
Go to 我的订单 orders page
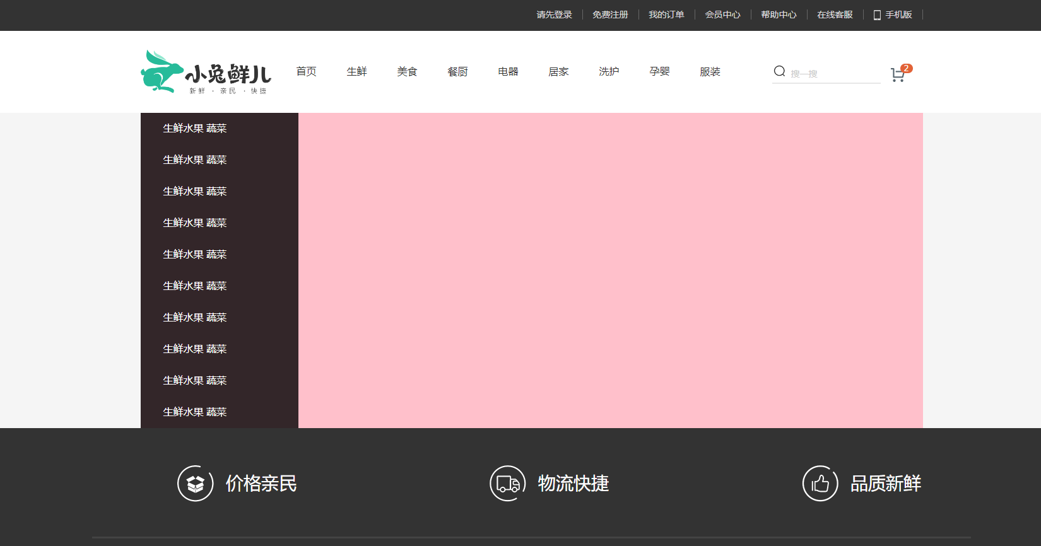pyautogui.click(x=666, y=15)
